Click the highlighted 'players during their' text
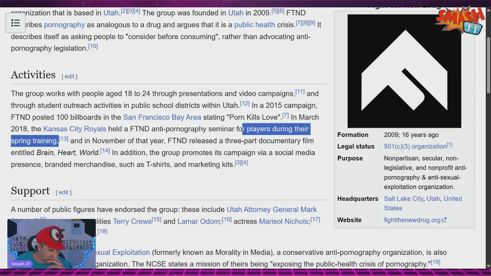491x276 pixels. [x=278, y=129]
